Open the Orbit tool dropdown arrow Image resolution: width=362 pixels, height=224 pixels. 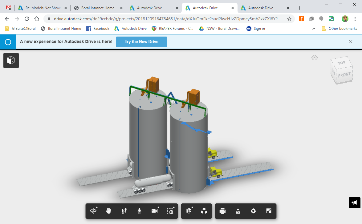click(x=96, y=208)
